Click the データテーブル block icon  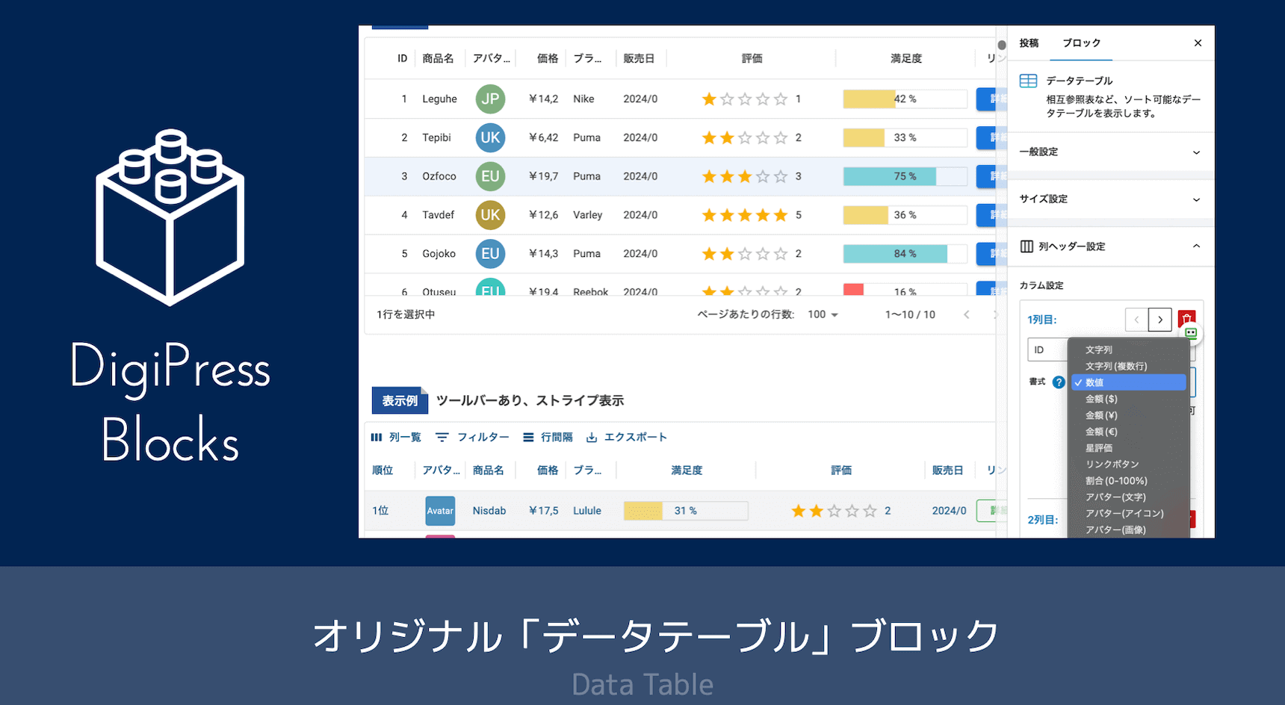pos(1029,81)
